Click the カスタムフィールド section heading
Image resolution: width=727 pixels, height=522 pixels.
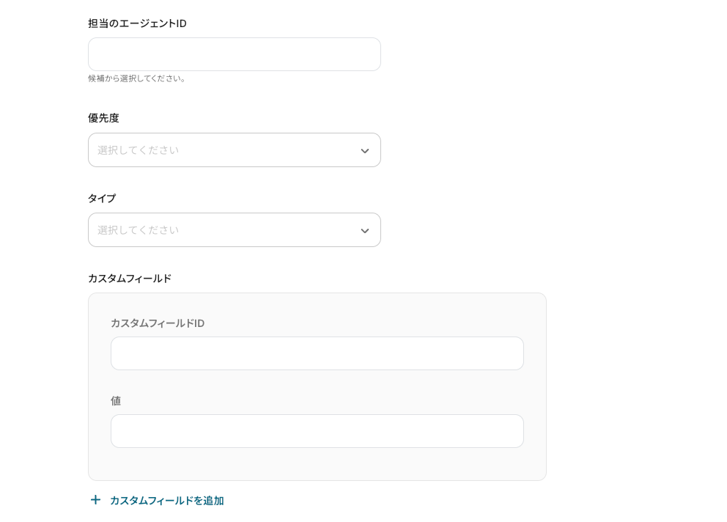(130, 279)
